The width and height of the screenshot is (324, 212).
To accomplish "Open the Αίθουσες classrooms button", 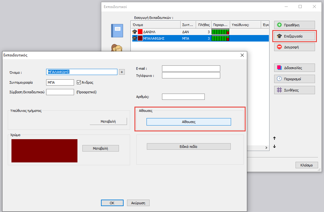I will pyautogui.click(x=189, y=122).
